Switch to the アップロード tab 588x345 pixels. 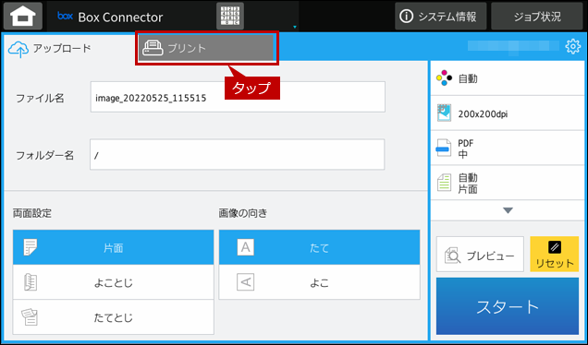click(50, 48)
